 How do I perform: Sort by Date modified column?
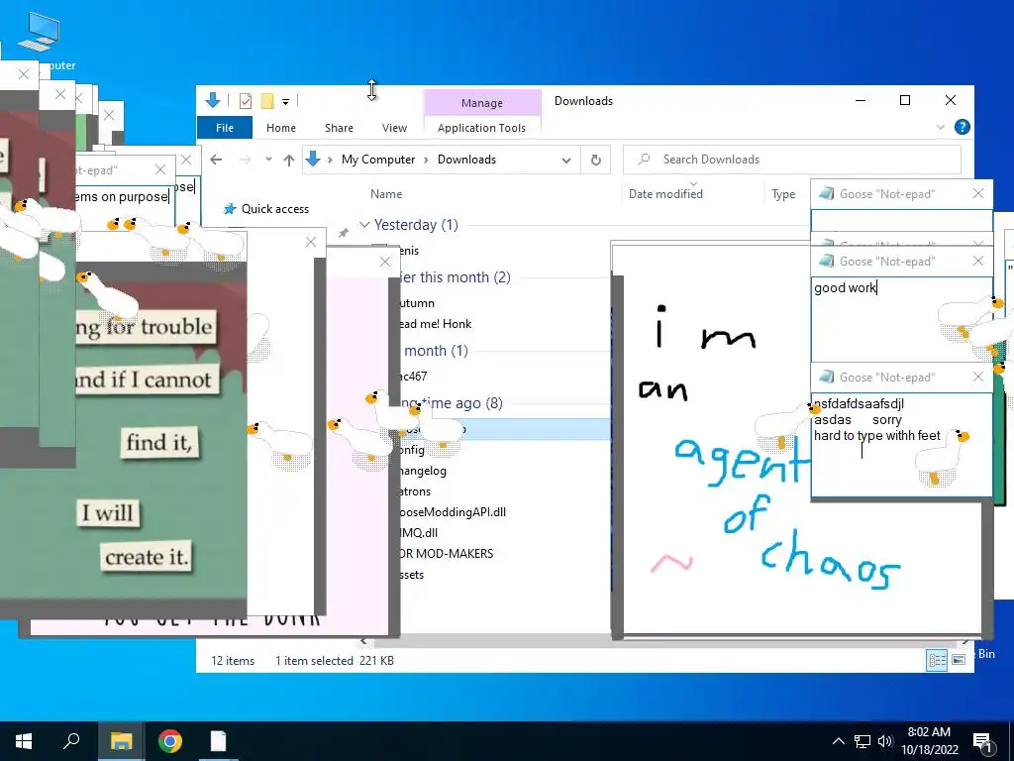tap(665, 193)
